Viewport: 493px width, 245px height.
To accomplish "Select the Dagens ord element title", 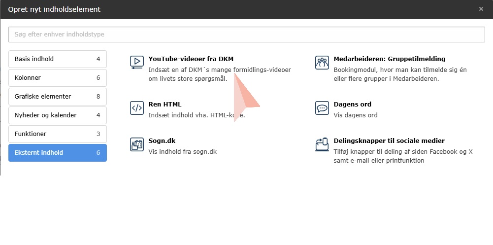I will (x=352, y=105).
